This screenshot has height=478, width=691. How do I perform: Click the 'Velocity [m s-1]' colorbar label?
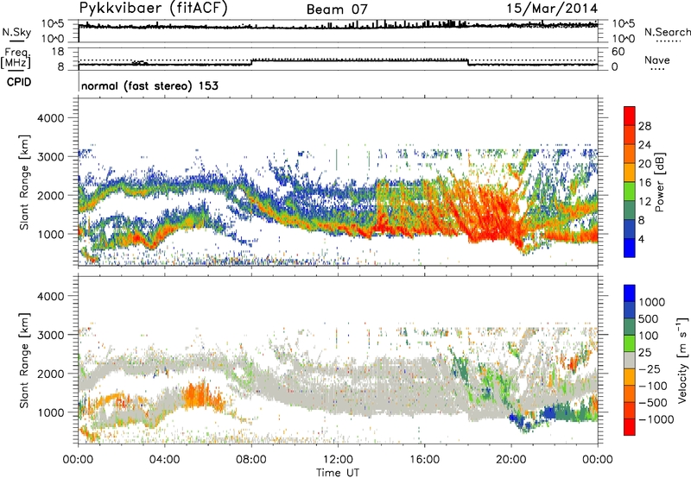(x=682, y=360)
